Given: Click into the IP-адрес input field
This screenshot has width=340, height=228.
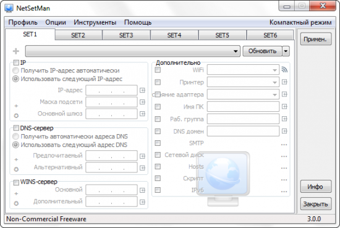Looking at the screenshot, I should coord(111,90).
